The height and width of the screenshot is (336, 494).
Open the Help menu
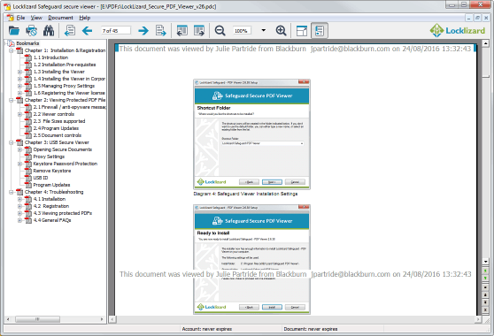(x=84, y=18)
